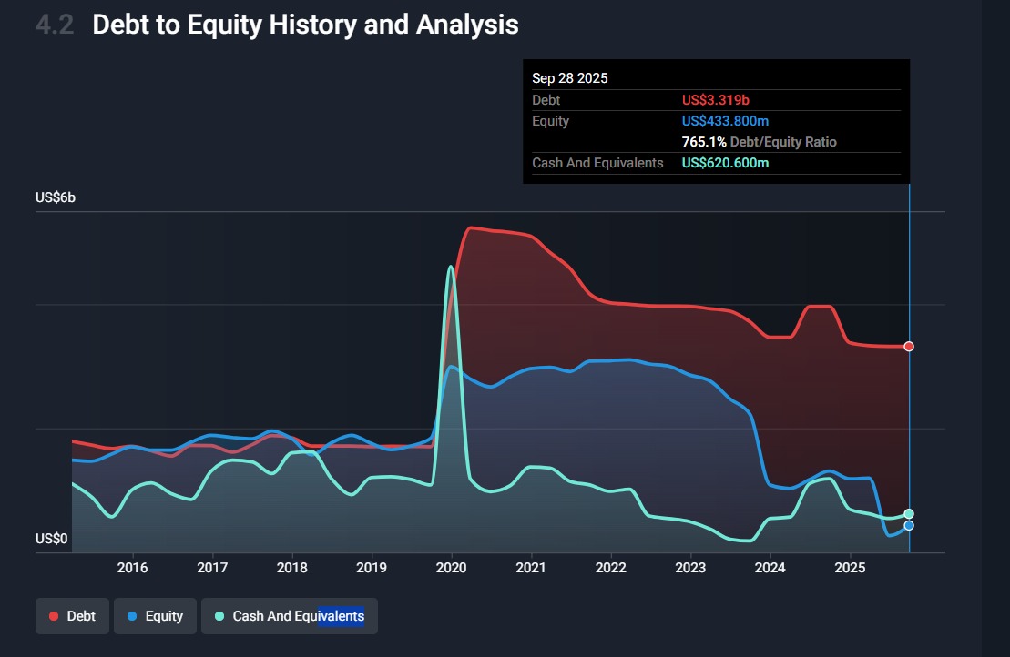Click the Equity label in the tooltip

tap(551, 121)
